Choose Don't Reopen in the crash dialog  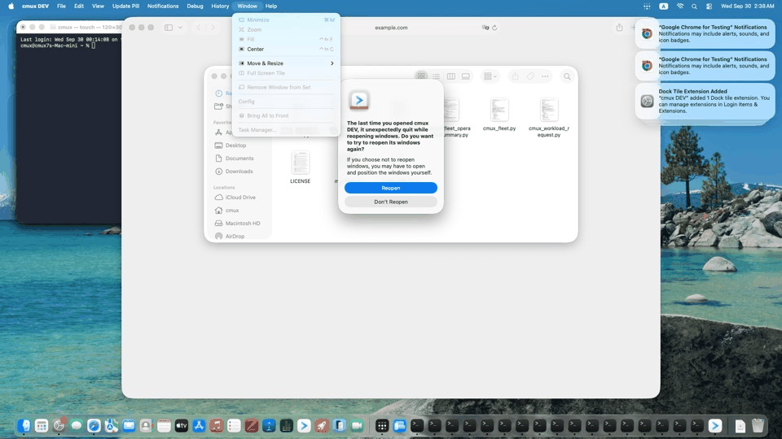click(x=390, y=202)
